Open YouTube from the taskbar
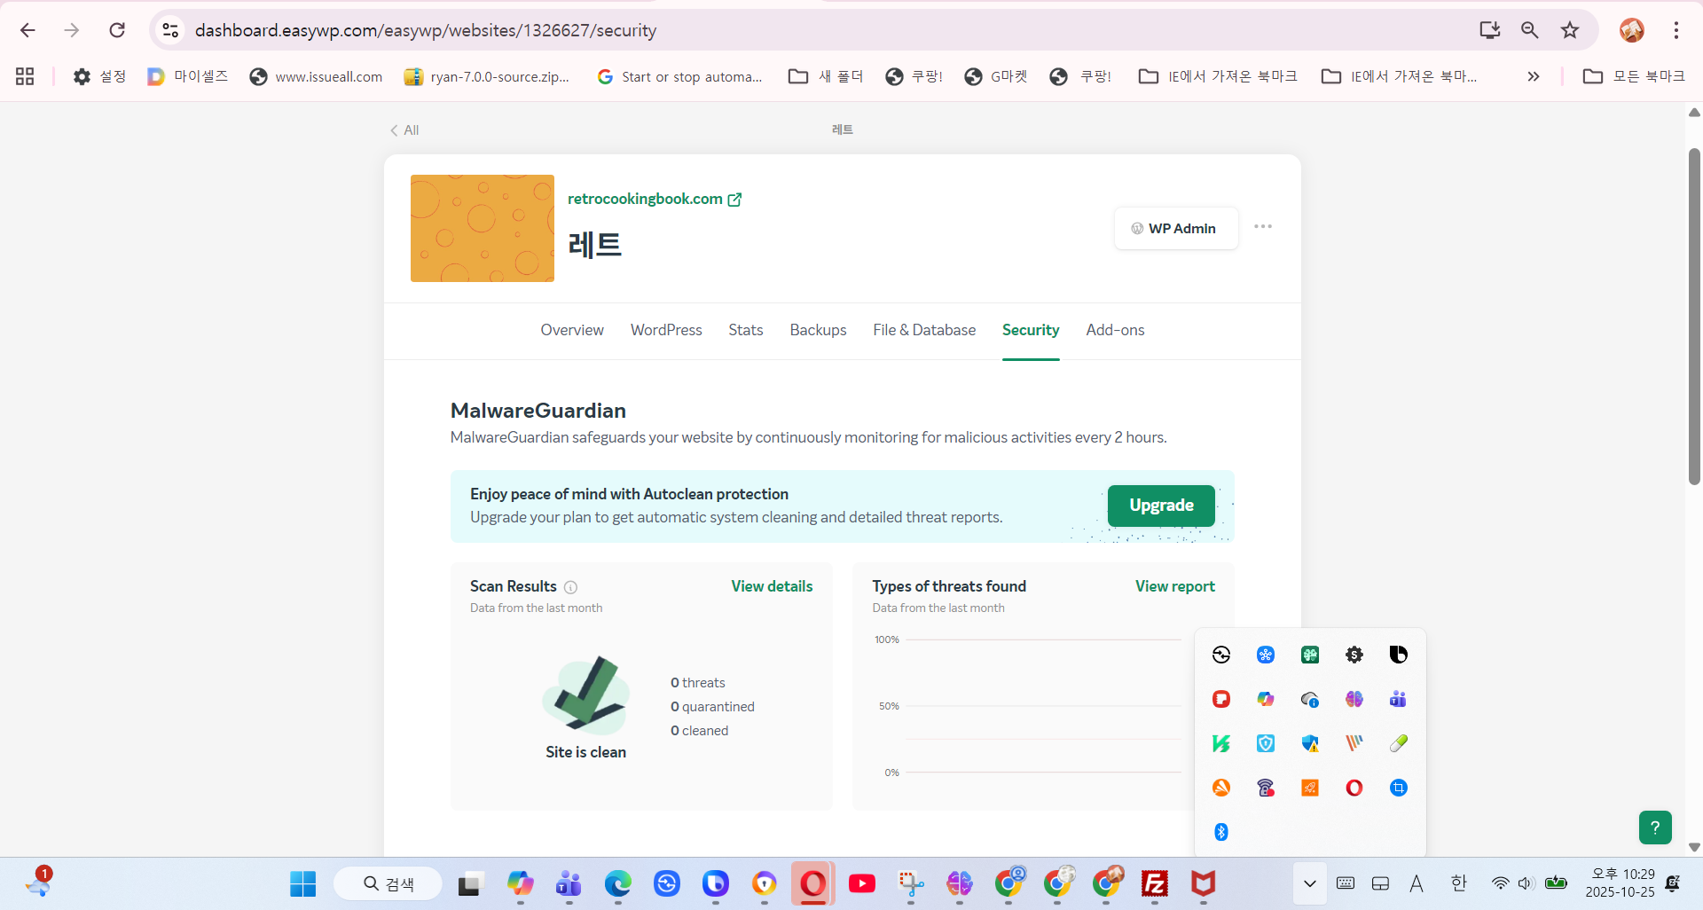Viewport: 1703px width, 910px height. click(x=862, y=883)
